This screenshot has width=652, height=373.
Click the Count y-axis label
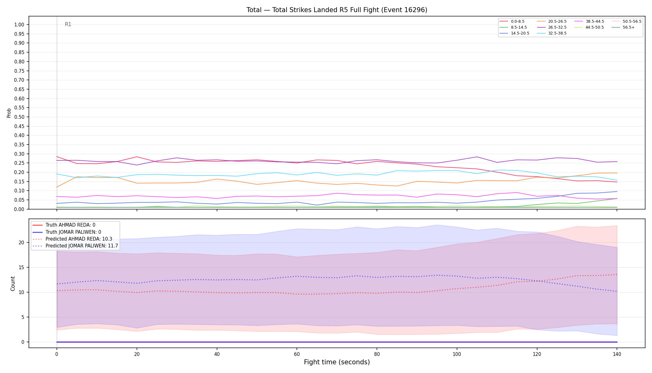pos(13,283)
